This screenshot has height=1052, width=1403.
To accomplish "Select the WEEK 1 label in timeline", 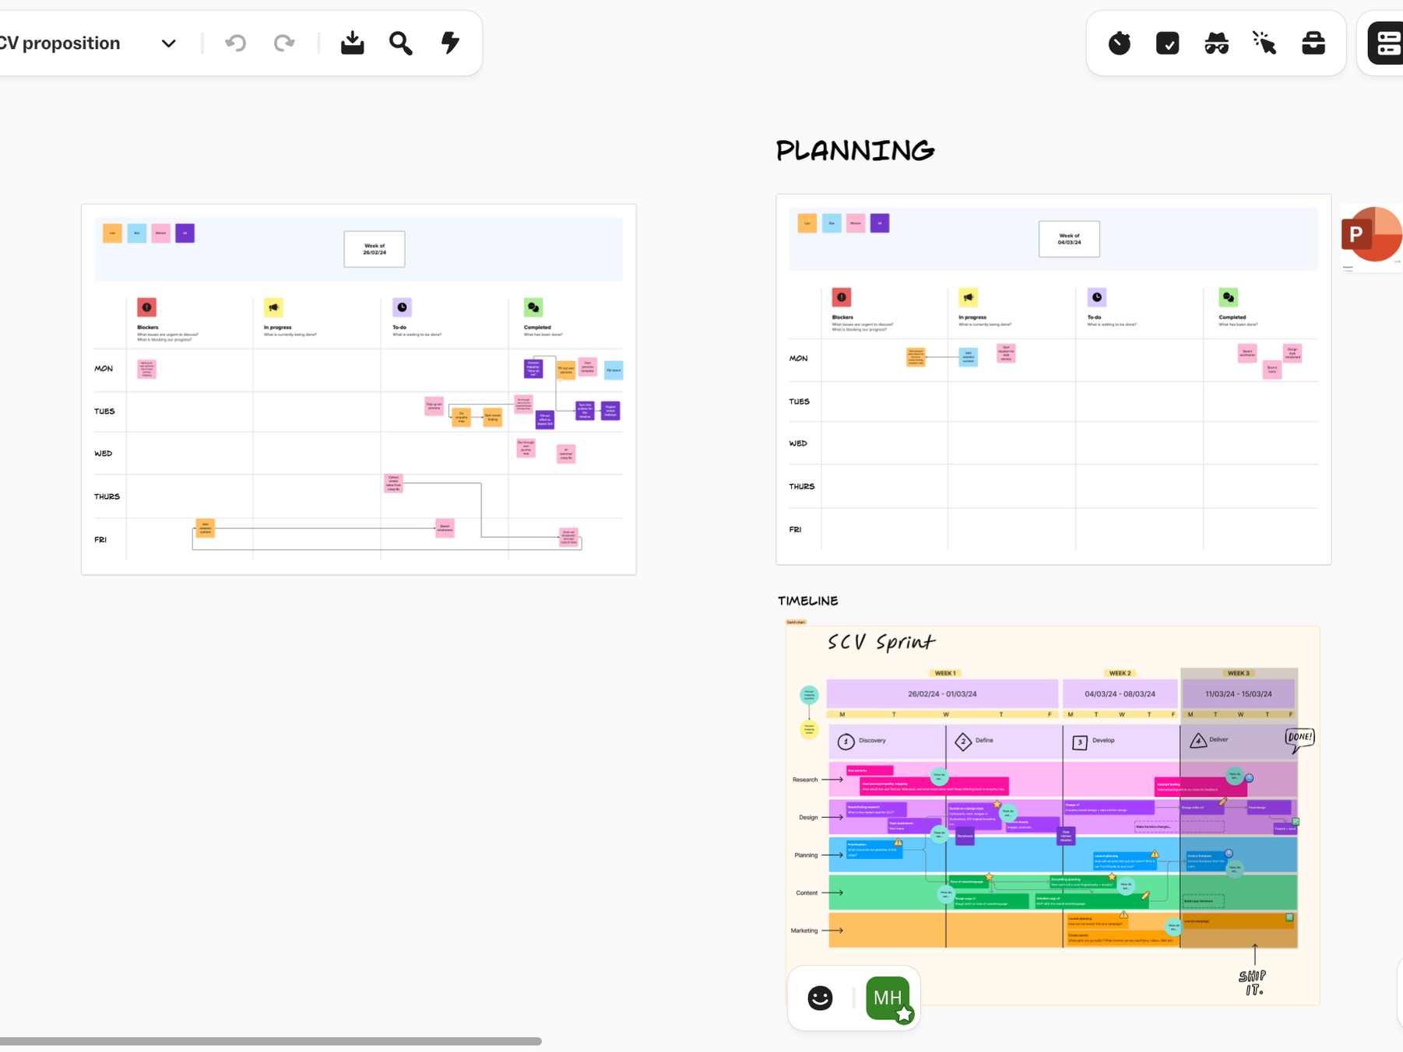I will point(945,673).
